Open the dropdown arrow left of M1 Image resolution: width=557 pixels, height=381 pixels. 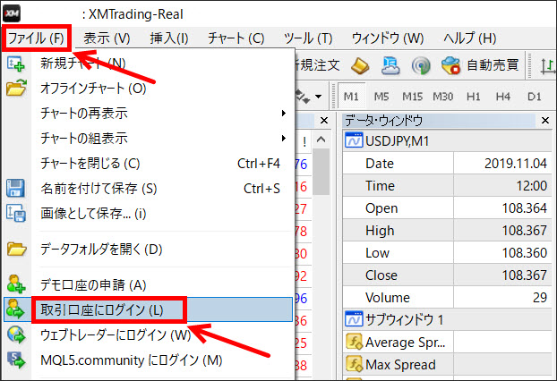pyautogui.click(x=318, y=96)
